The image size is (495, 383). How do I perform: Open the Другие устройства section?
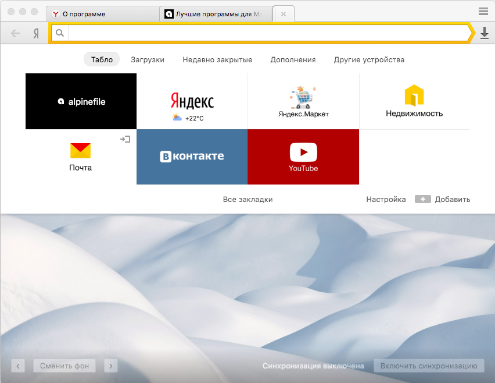[x=369, y=60]
